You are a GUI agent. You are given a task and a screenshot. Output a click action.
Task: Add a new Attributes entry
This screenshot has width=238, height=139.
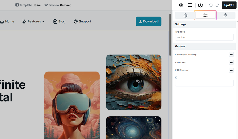coord(231,62)
